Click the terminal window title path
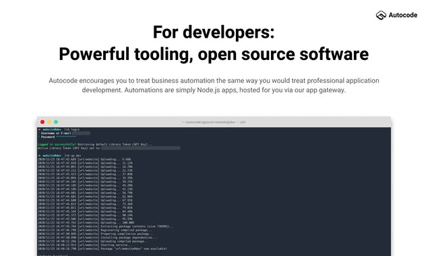 (x=214, y=122)
